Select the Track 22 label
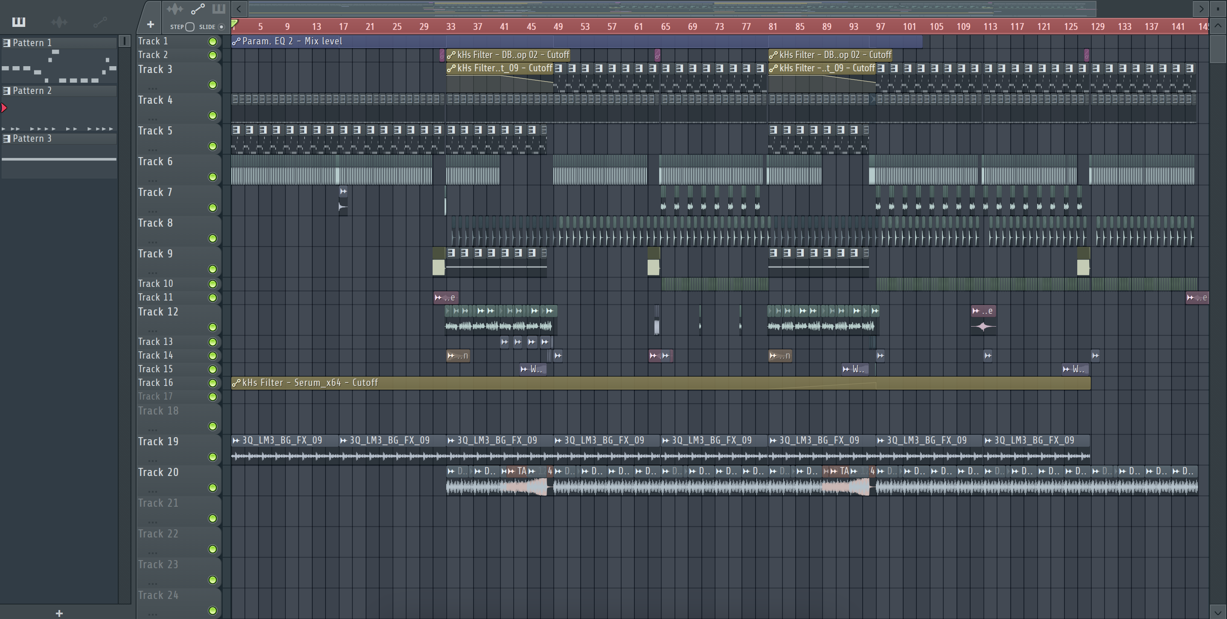 [x=158, y=534]
